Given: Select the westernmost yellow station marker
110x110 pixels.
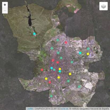Looking at the screenshot, I should [46, 79].
